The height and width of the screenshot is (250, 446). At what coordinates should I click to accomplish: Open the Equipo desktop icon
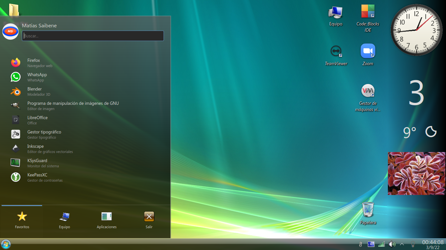pos(335,16)
